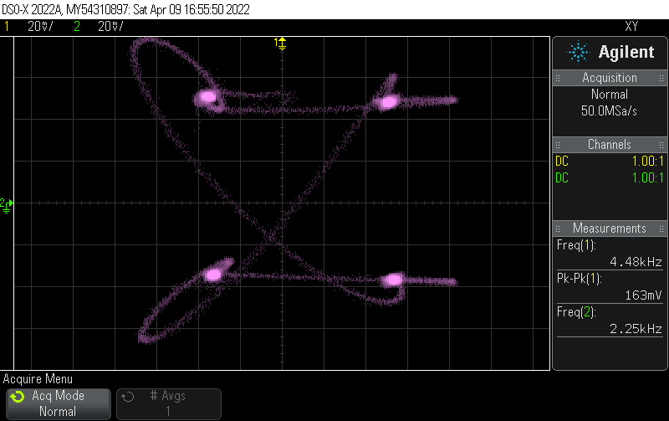
Task: Click the Agilent brand name text
Action: pyautogui.click(x=626, y=52)
